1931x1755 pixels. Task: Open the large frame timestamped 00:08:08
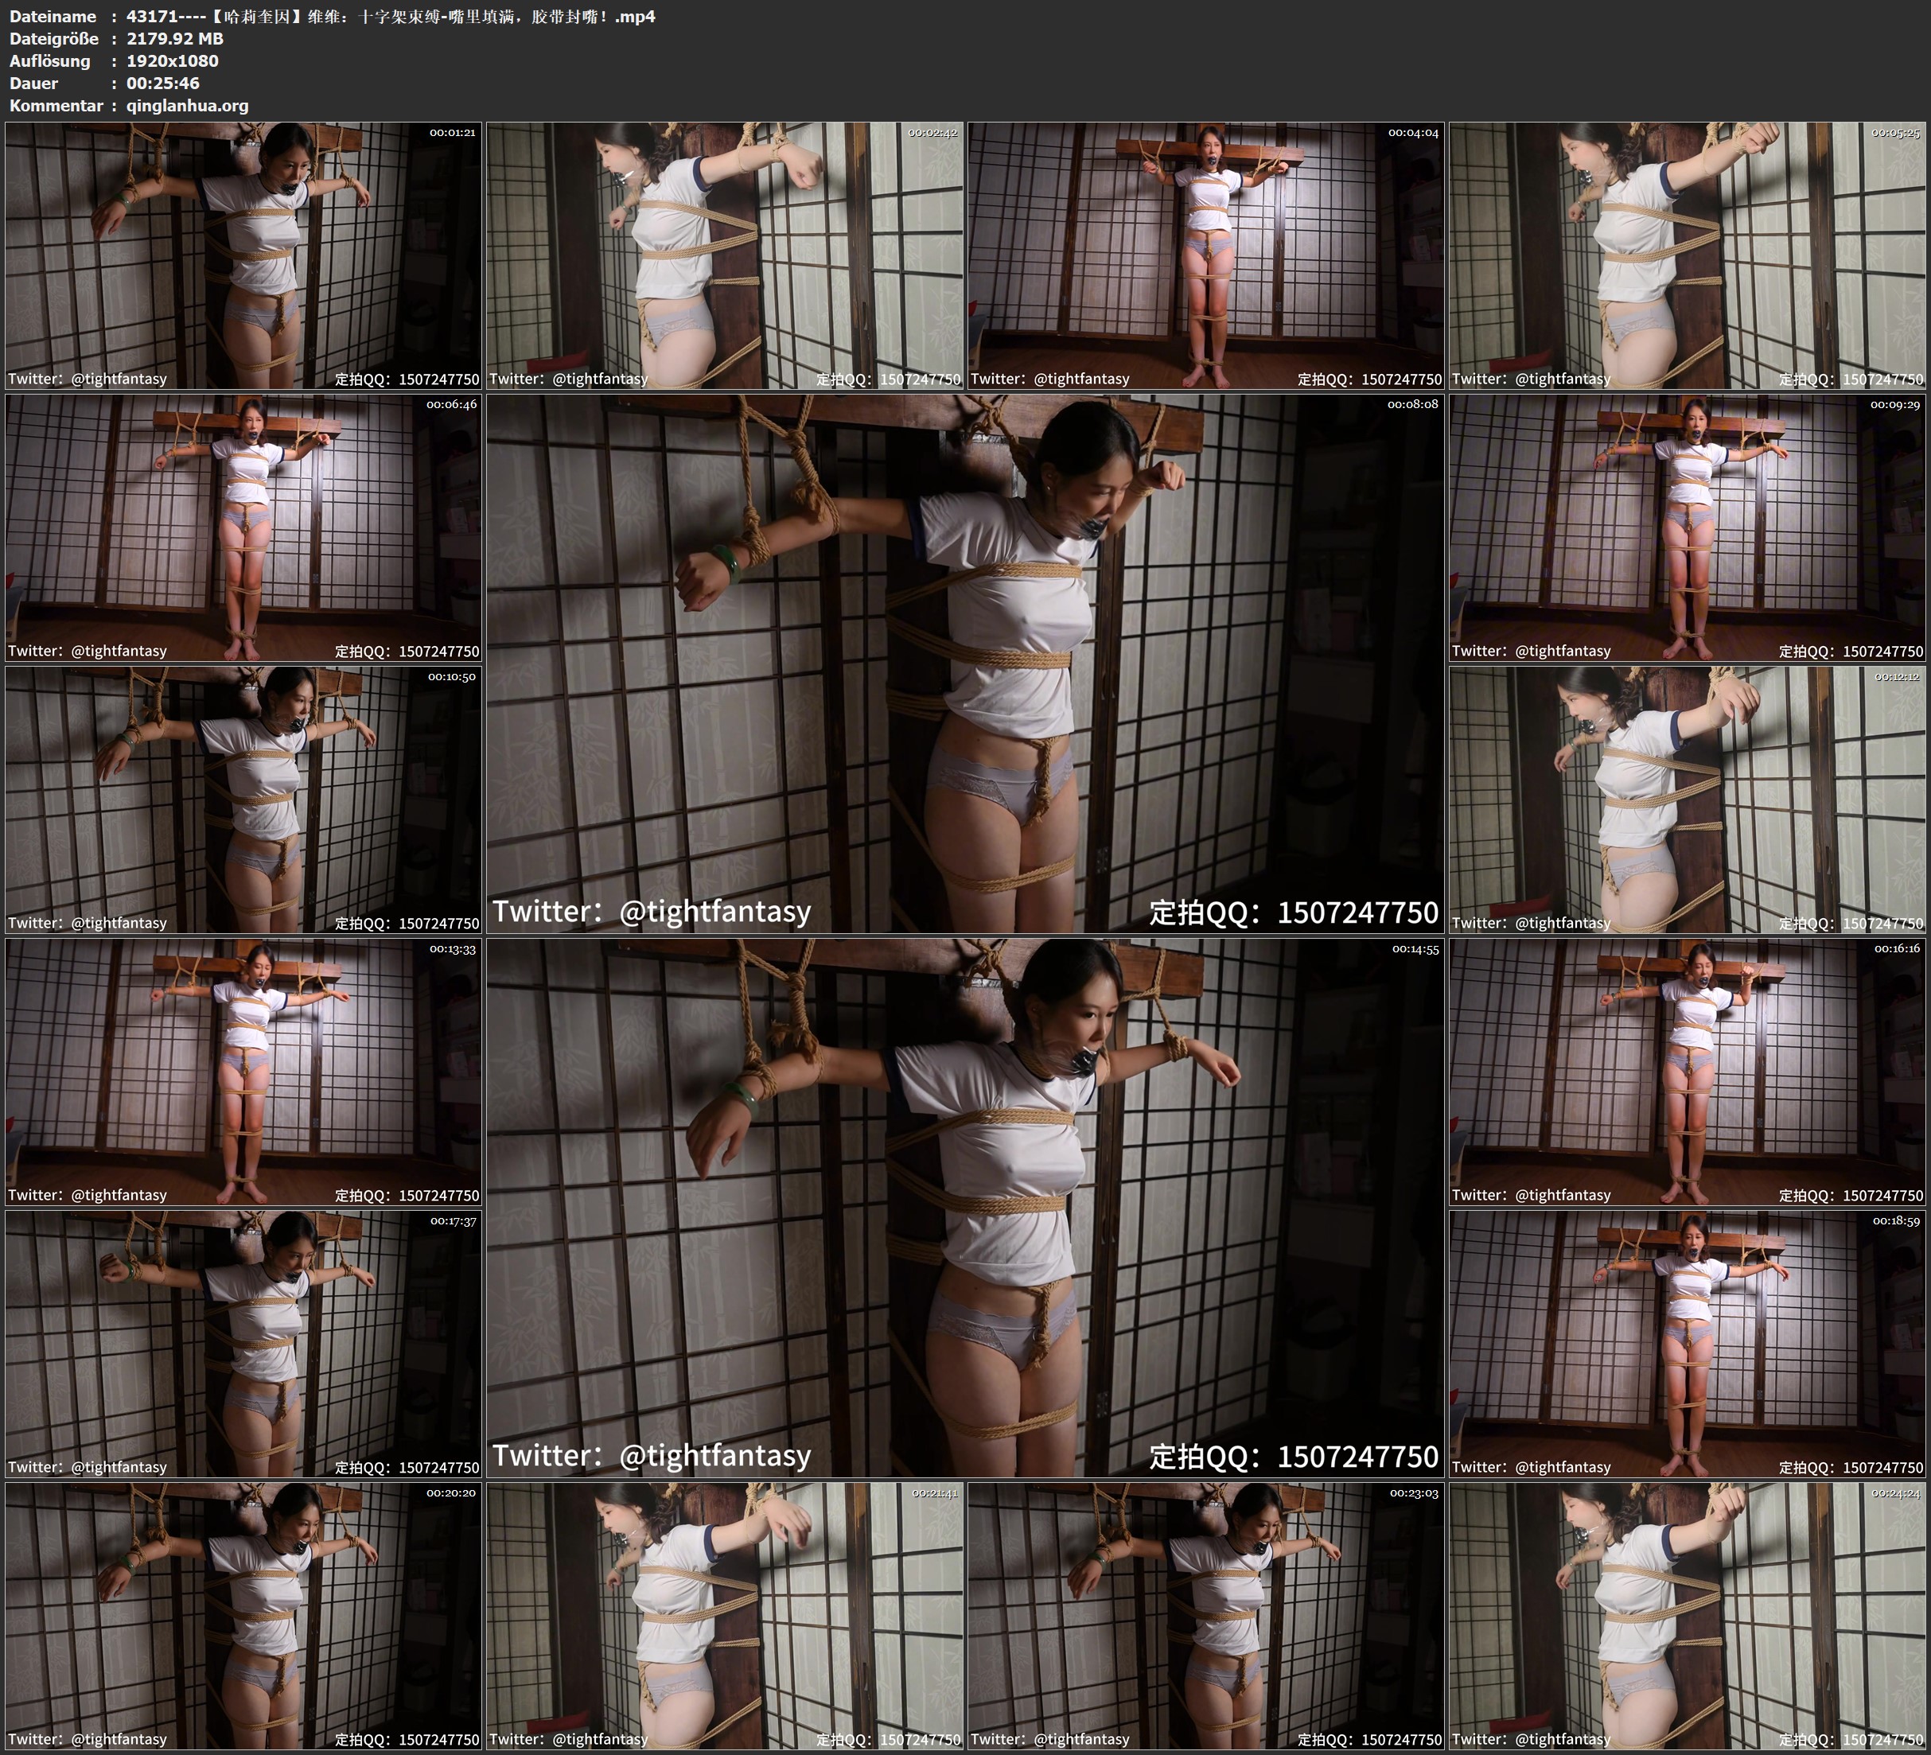pyautogui.click(x=964, y=663)
